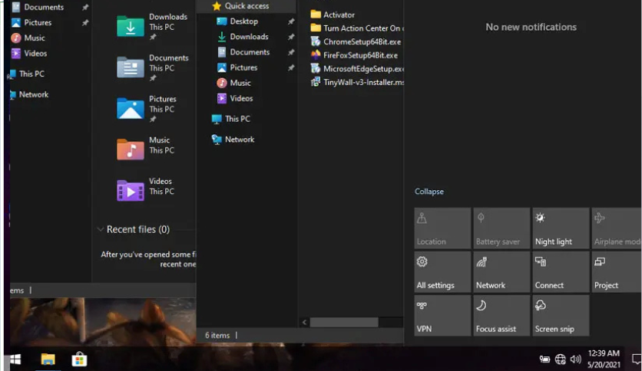
Task: Click the Connect quick action tile
Action: click(561, 271)
